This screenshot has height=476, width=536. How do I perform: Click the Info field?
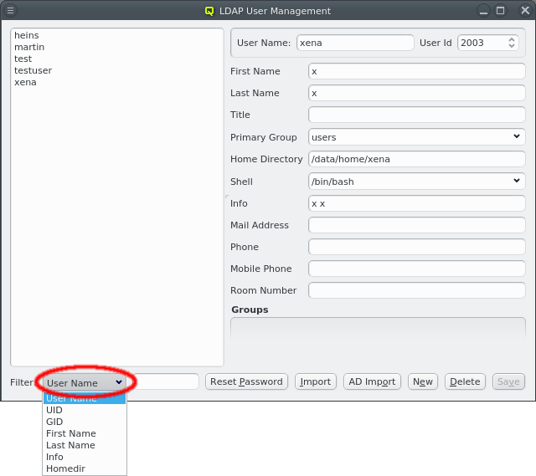click(x=417, y=203)
